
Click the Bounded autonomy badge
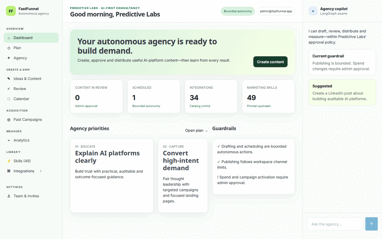238,11
